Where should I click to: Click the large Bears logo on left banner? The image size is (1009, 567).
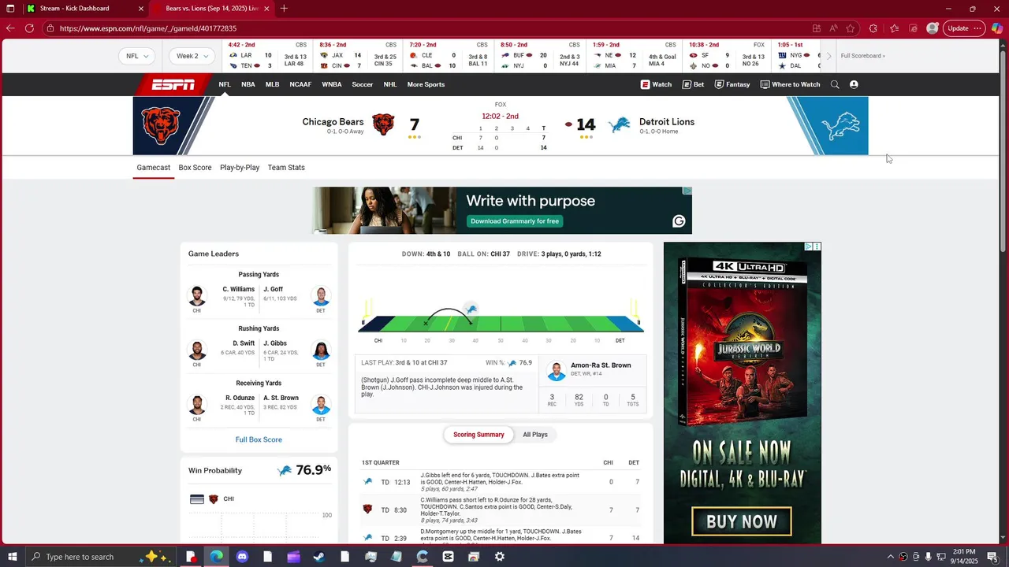tap(161, 126)
